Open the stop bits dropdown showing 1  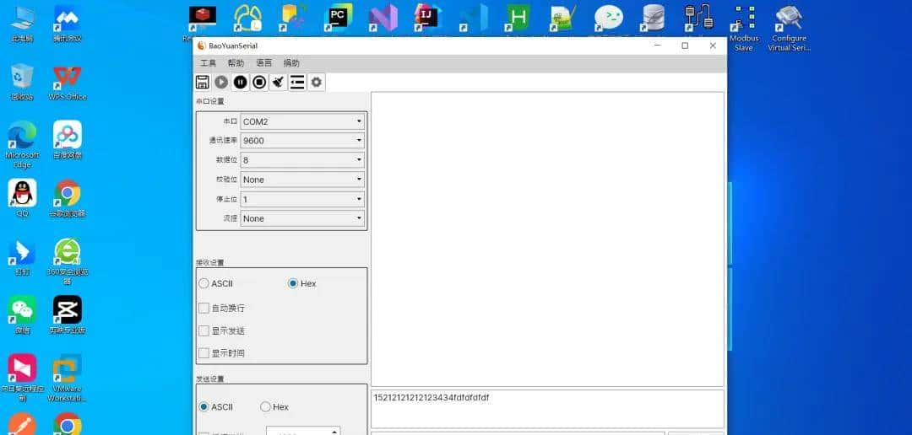tap(302, 199)
